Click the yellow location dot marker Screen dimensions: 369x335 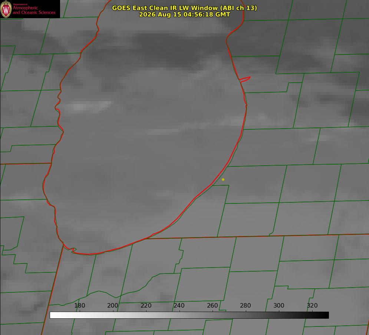223,179
